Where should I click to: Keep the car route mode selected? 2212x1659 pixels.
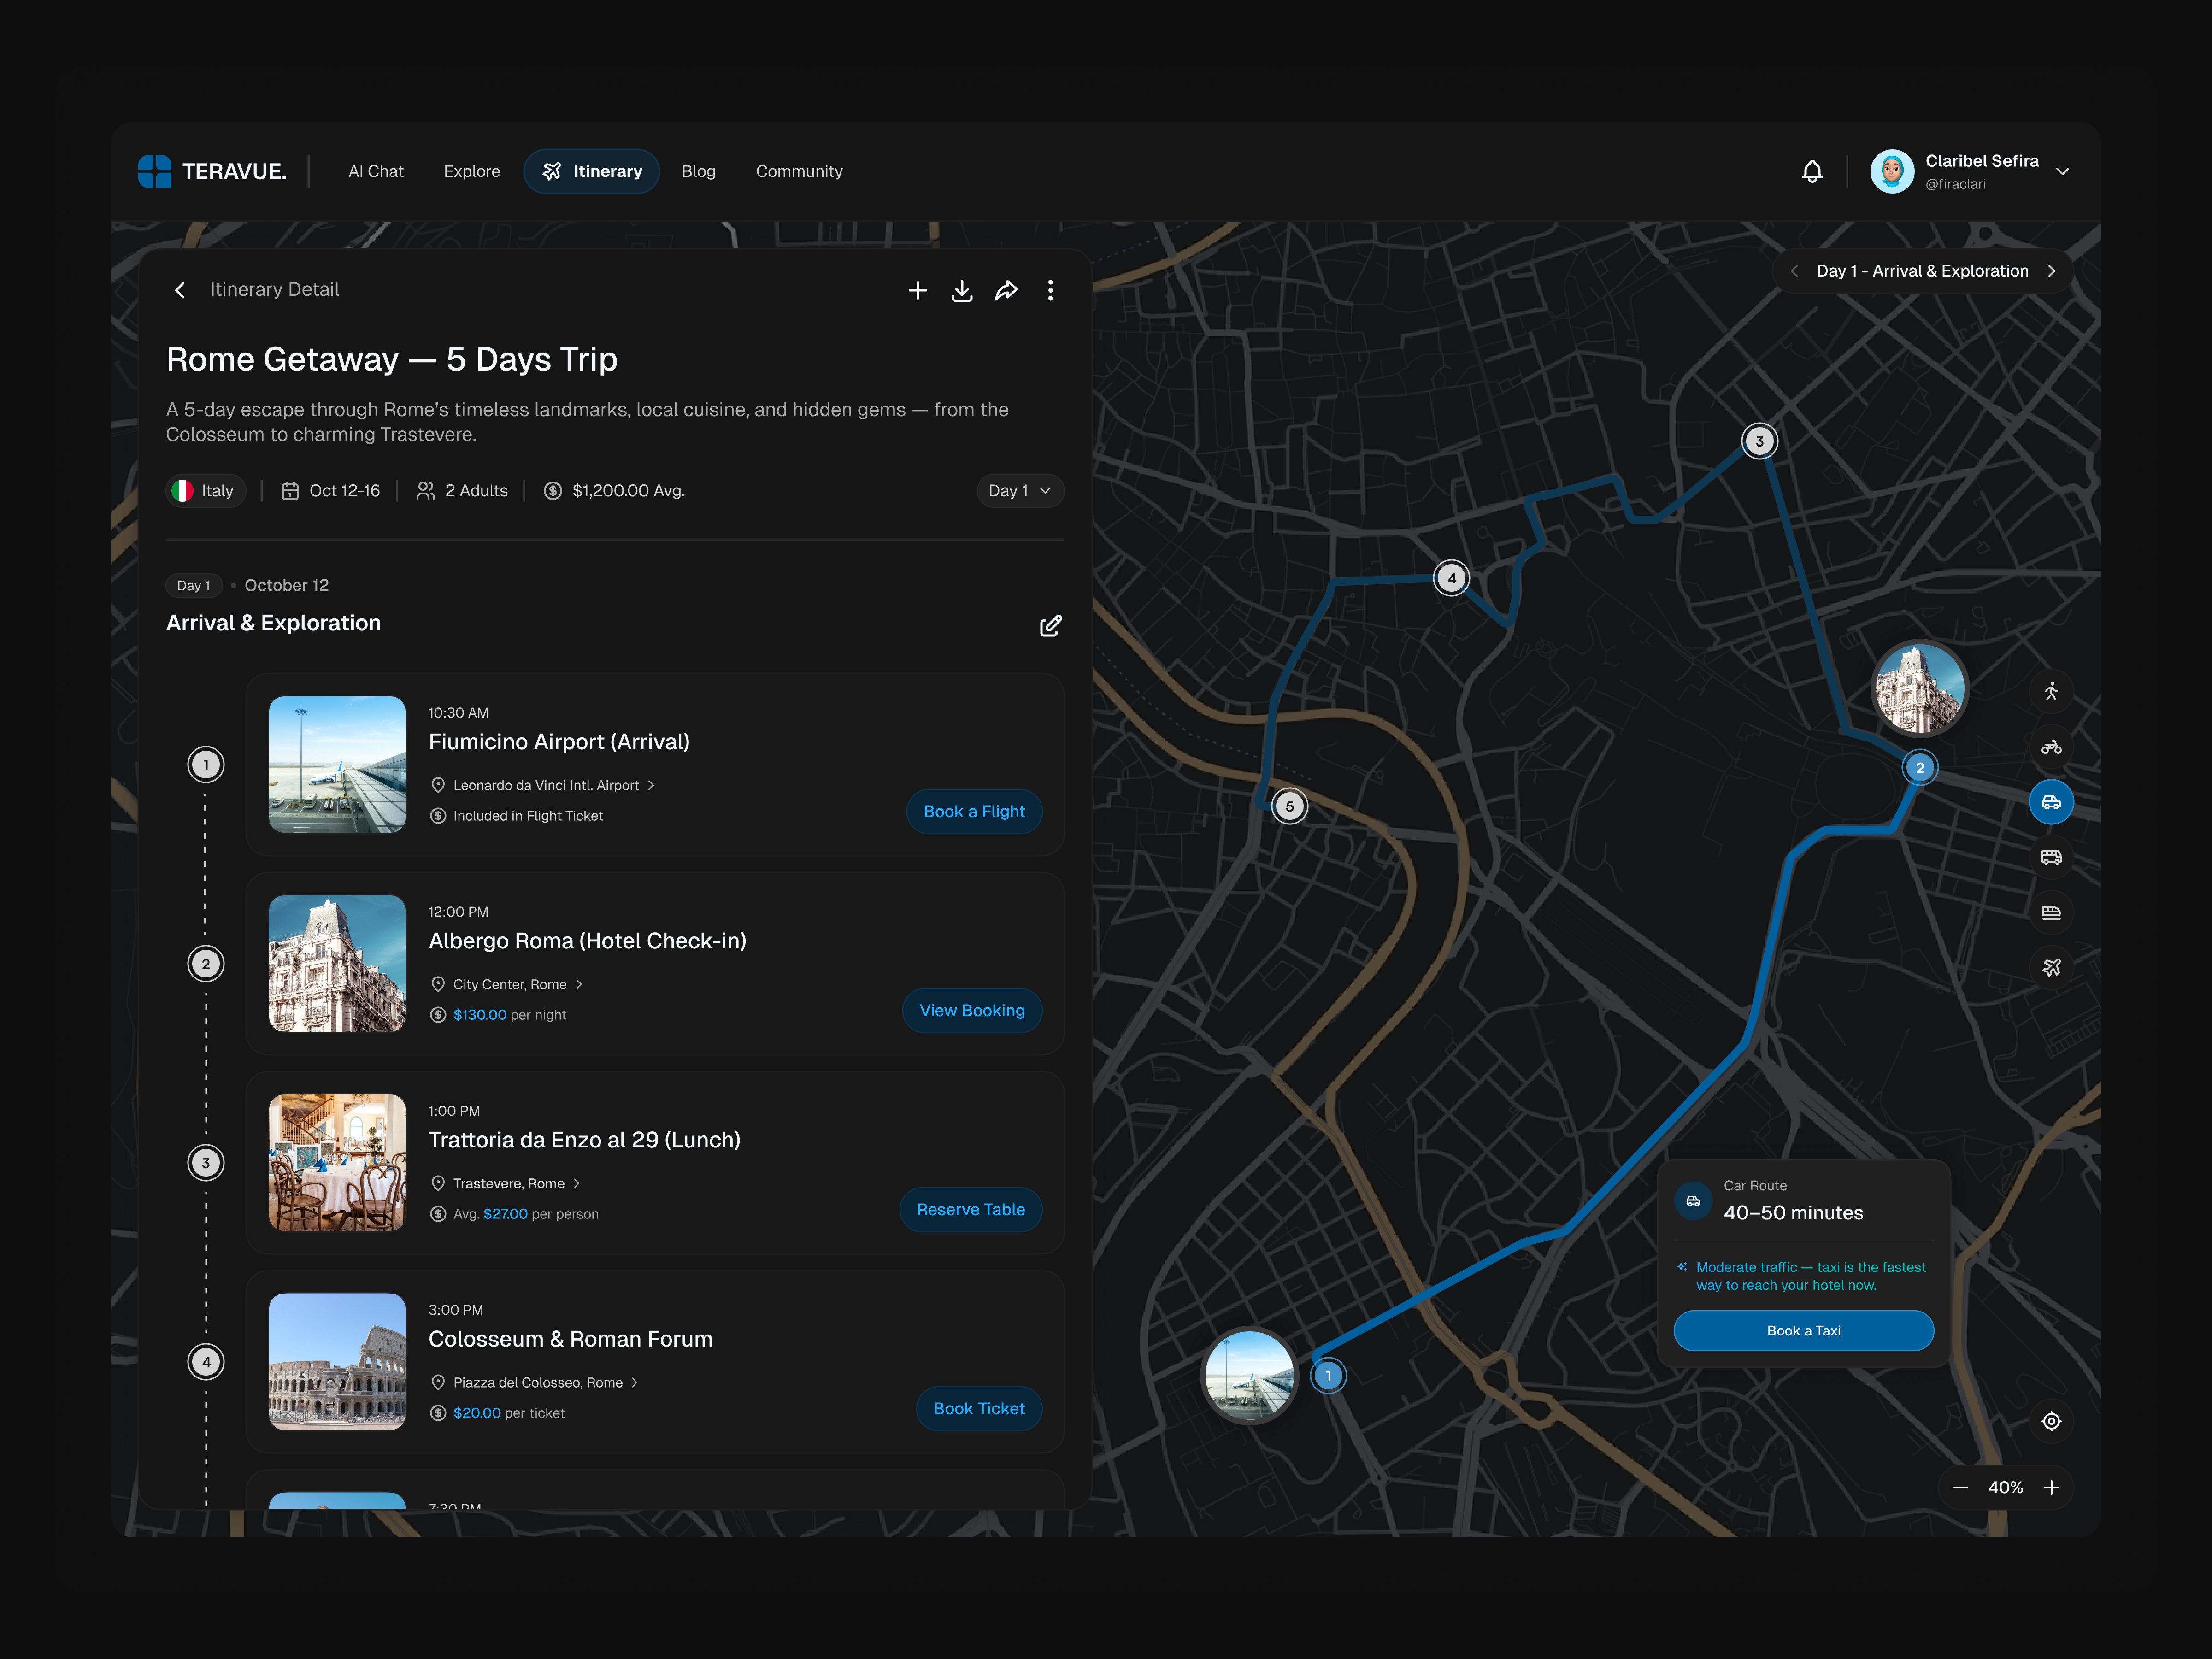[x=2051, y=801]
